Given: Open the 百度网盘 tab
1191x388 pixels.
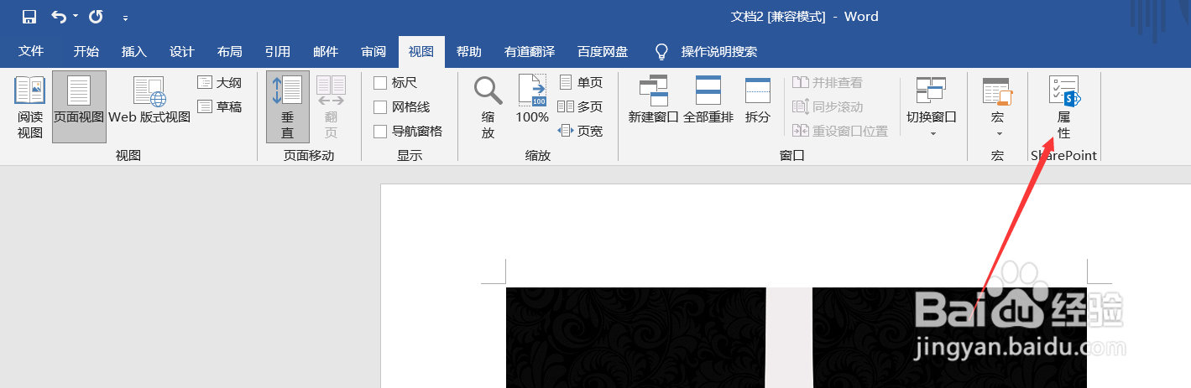Looking at the screenshot, I should coord(602,51).
